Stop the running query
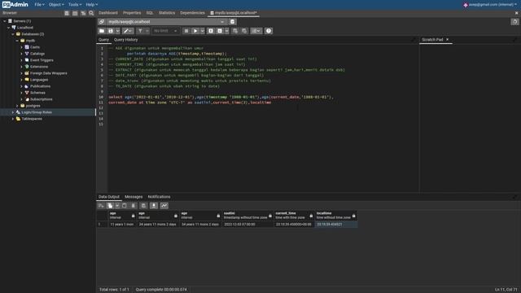This screenshot has height=293, width=521. click(186, 31)
